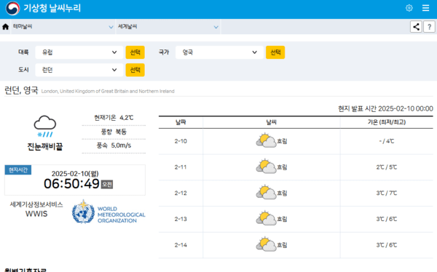Click weather icon in 2-10 row
This screenshot has height=272, width=437.
[266, 141]
